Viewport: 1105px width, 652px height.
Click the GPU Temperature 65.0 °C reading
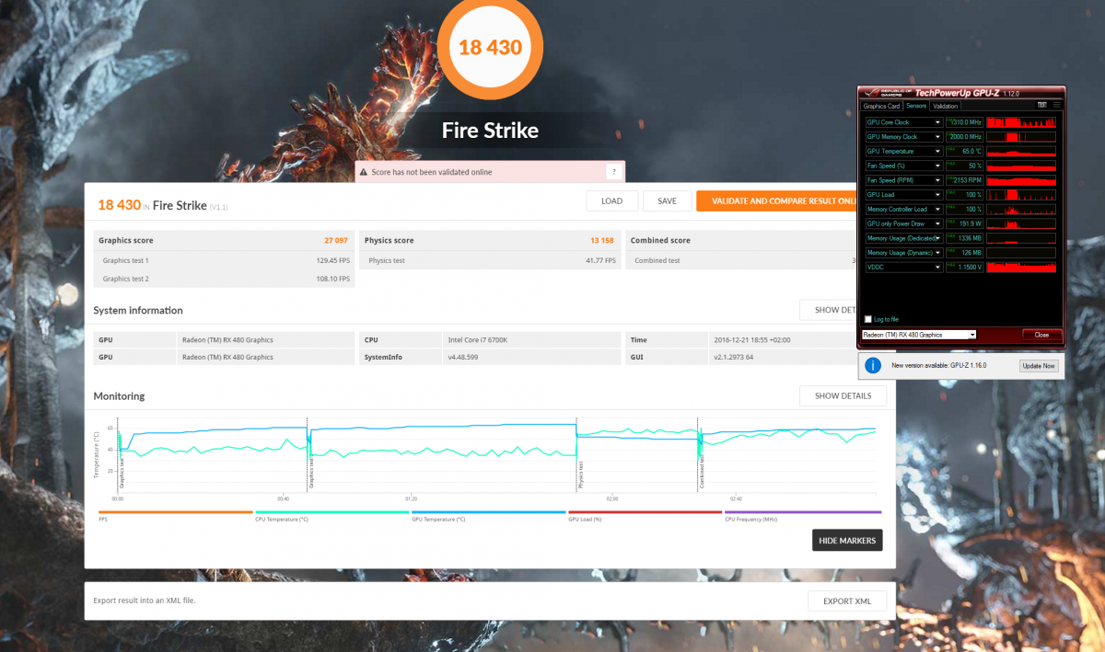point(965,151)
